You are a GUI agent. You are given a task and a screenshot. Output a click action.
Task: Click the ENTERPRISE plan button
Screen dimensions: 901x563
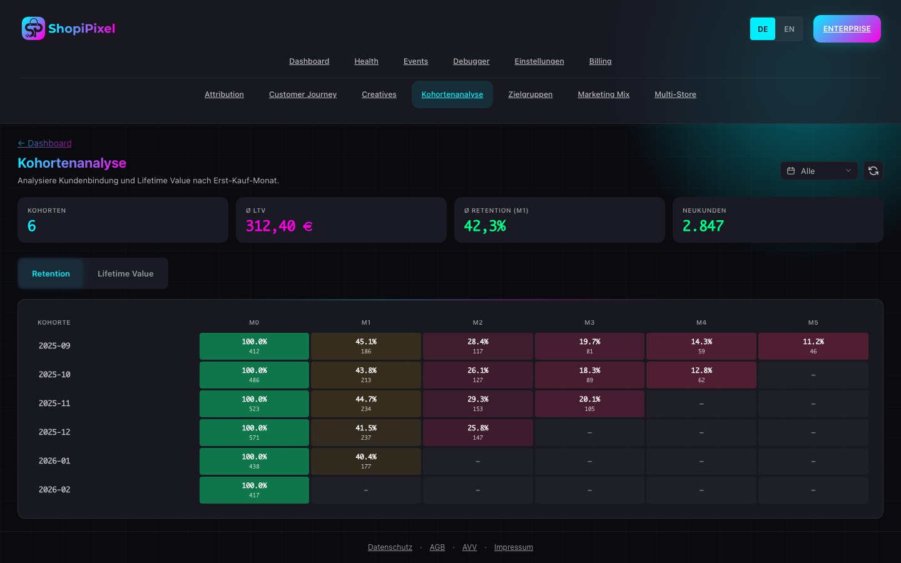click(847, 29)
